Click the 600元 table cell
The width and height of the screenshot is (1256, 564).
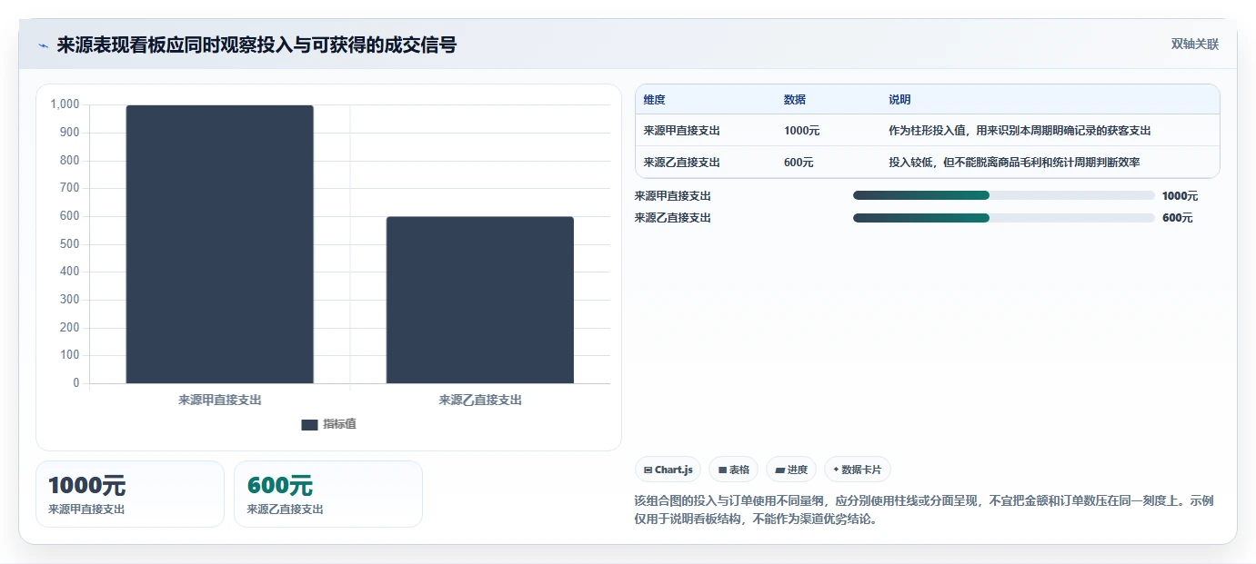(x=799, y=163)
